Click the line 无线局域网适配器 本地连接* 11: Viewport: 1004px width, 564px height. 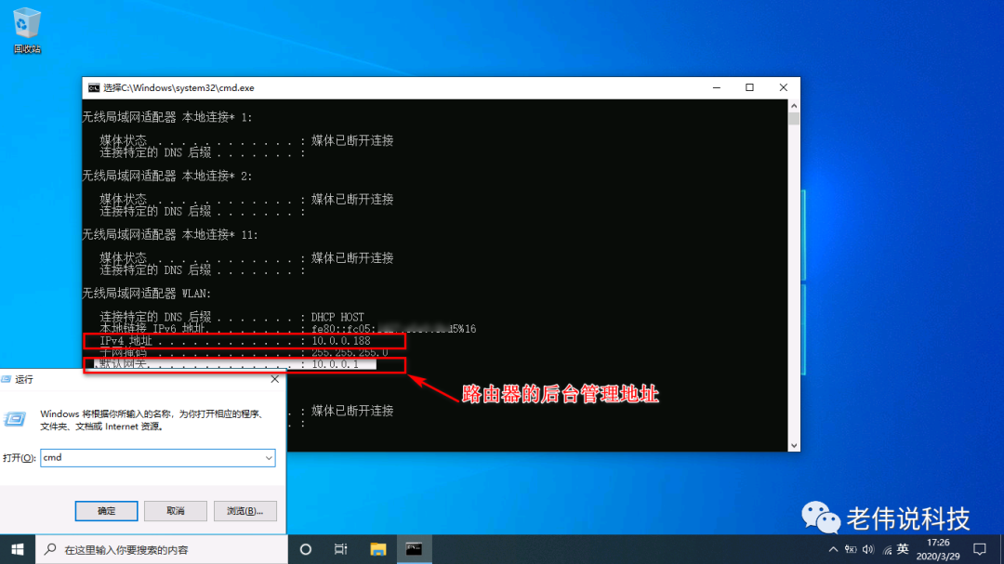coord(170,235)
